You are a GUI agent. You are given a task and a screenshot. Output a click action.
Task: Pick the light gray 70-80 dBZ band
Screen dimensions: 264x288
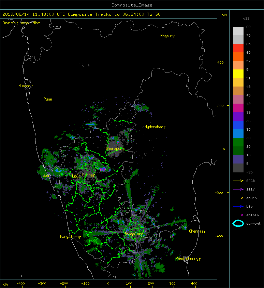pos(238,31)
